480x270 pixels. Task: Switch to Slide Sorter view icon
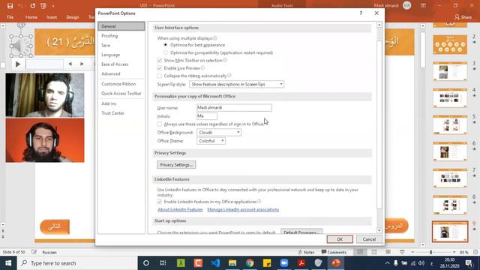tap(374, 252)
